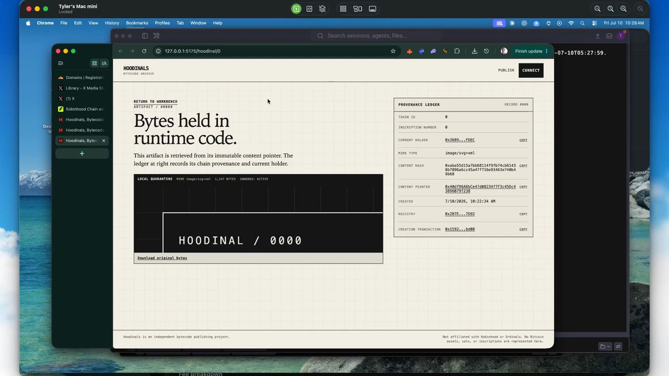
Task: Open the Chrome downloads icon
Action: (474, 51)
